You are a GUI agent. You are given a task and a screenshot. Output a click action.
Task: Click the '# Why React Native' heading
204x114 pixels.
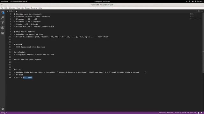pyautogui.click(x=24, y=32)
